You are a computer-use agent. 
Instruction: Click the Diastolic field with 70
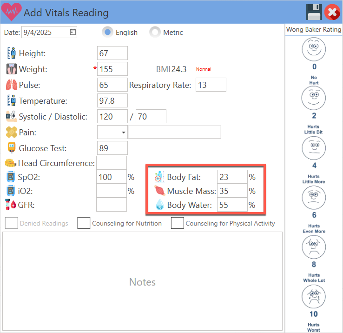pos(151,116)
